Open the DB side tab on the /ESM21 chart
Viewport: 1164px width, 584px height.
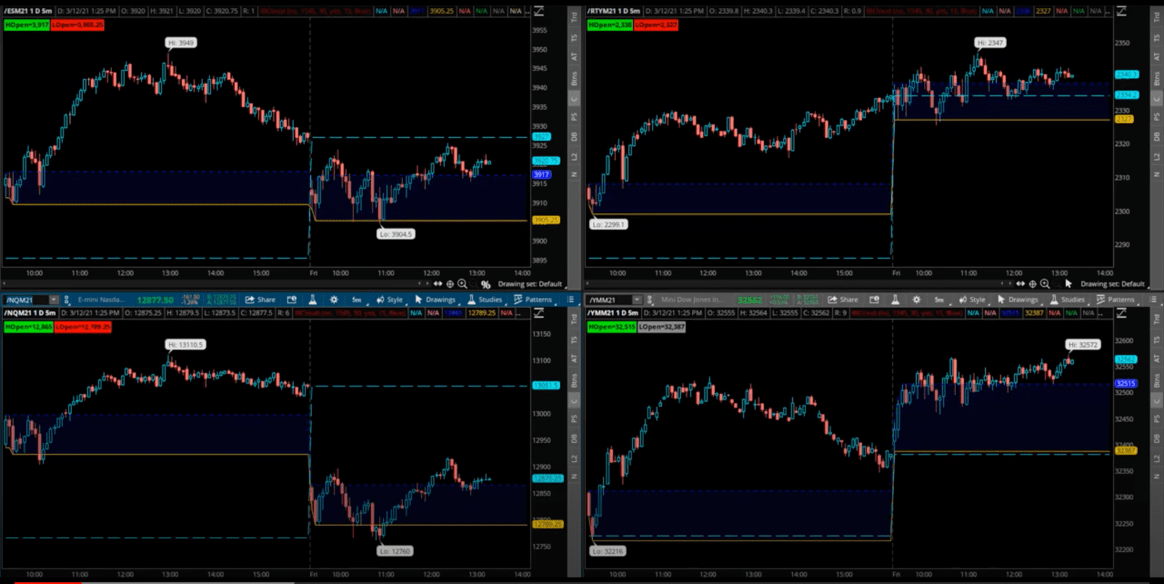574,137
